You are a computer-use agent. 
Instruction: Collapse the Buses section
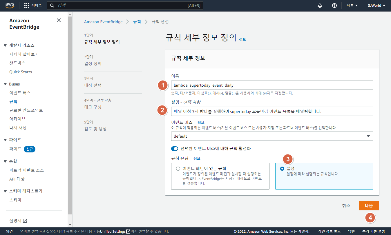tap(5, 84)
